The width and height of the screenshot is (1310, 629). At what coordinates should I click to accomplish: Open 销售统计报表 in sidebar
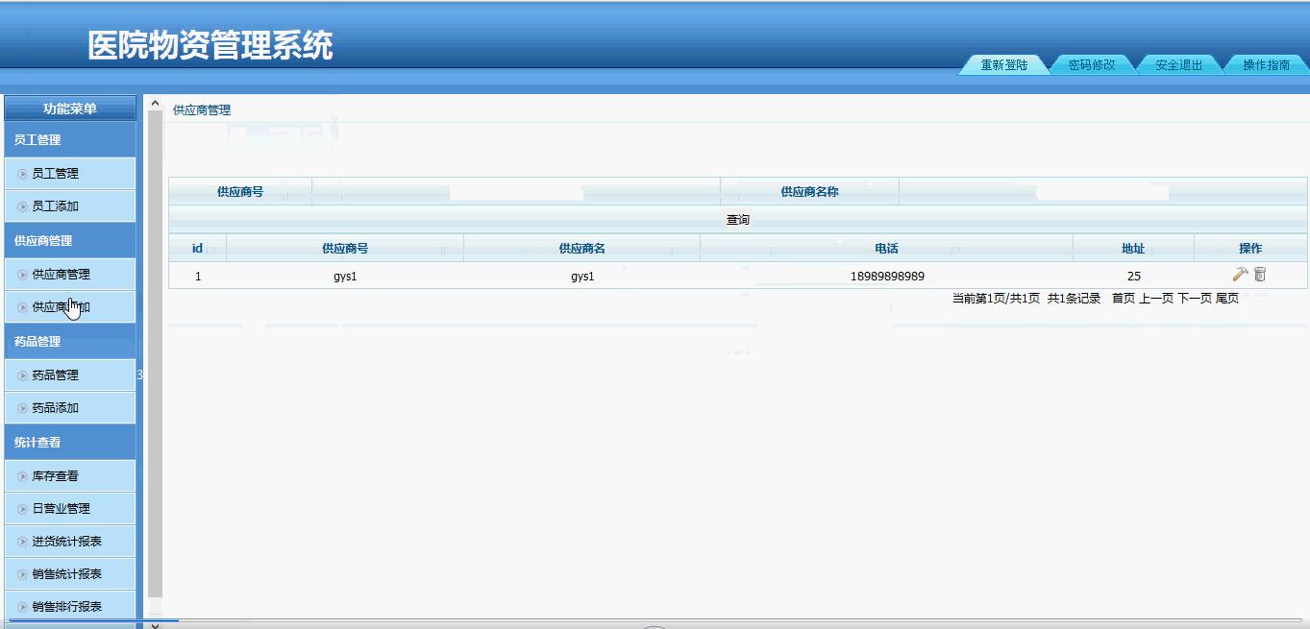tap(70, 574)
